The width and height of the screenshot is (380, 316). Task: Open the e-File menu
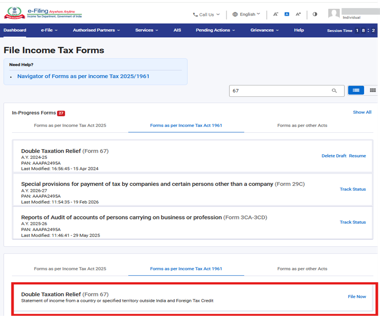[49, 30]
